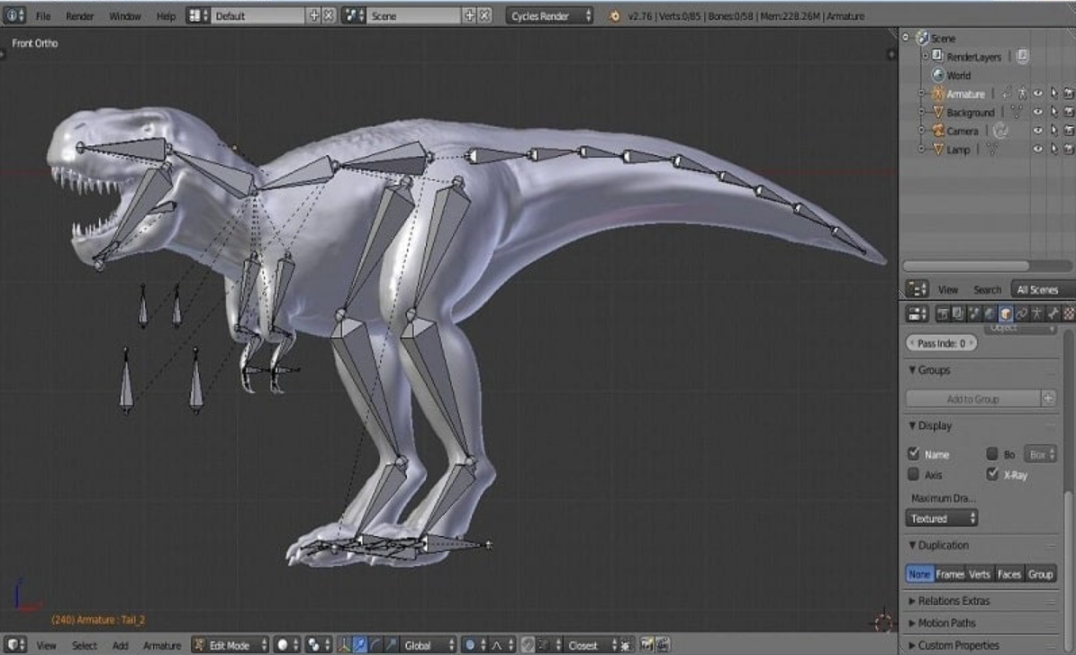Open the Armature data properties icon
The height and width of the screenshot is (655, 1076).
click(1037, 314)
